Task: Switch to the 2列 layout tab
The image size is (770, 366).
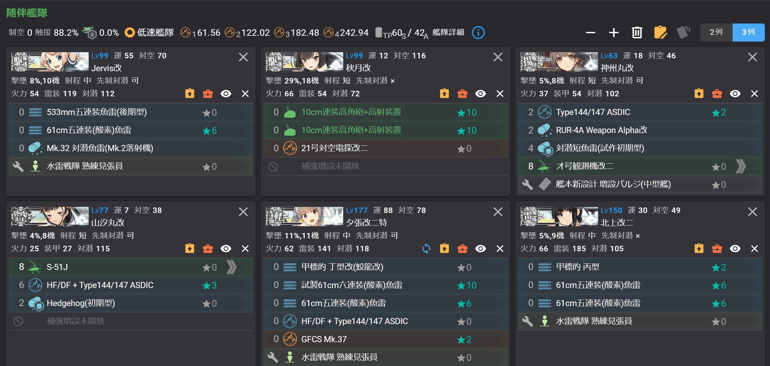Action: coord(716,32)
